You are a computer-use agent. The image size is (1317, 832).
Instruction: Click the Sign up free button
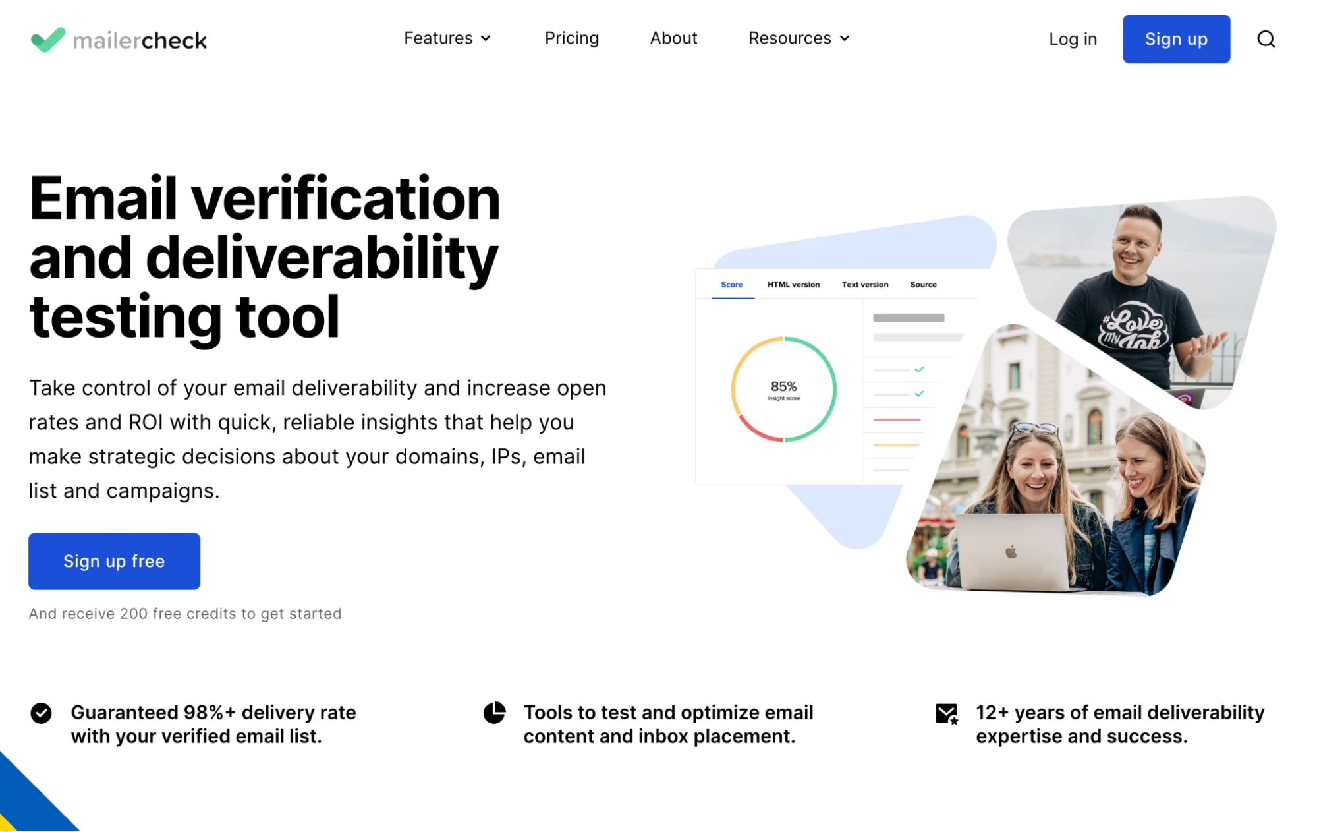[114, 561]
